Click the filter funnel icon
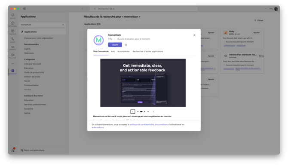The image size is (288, 165). [x=255, y=20]
